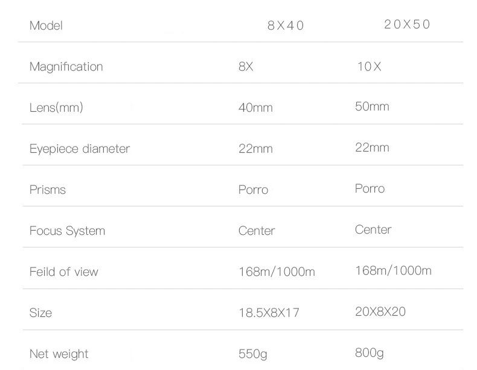Click the 10X magnification value

(369, 66)
